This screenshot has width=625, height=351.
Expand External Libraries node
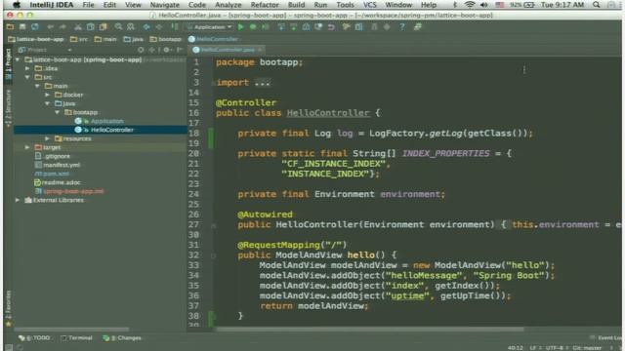click(x=18, y=200)
